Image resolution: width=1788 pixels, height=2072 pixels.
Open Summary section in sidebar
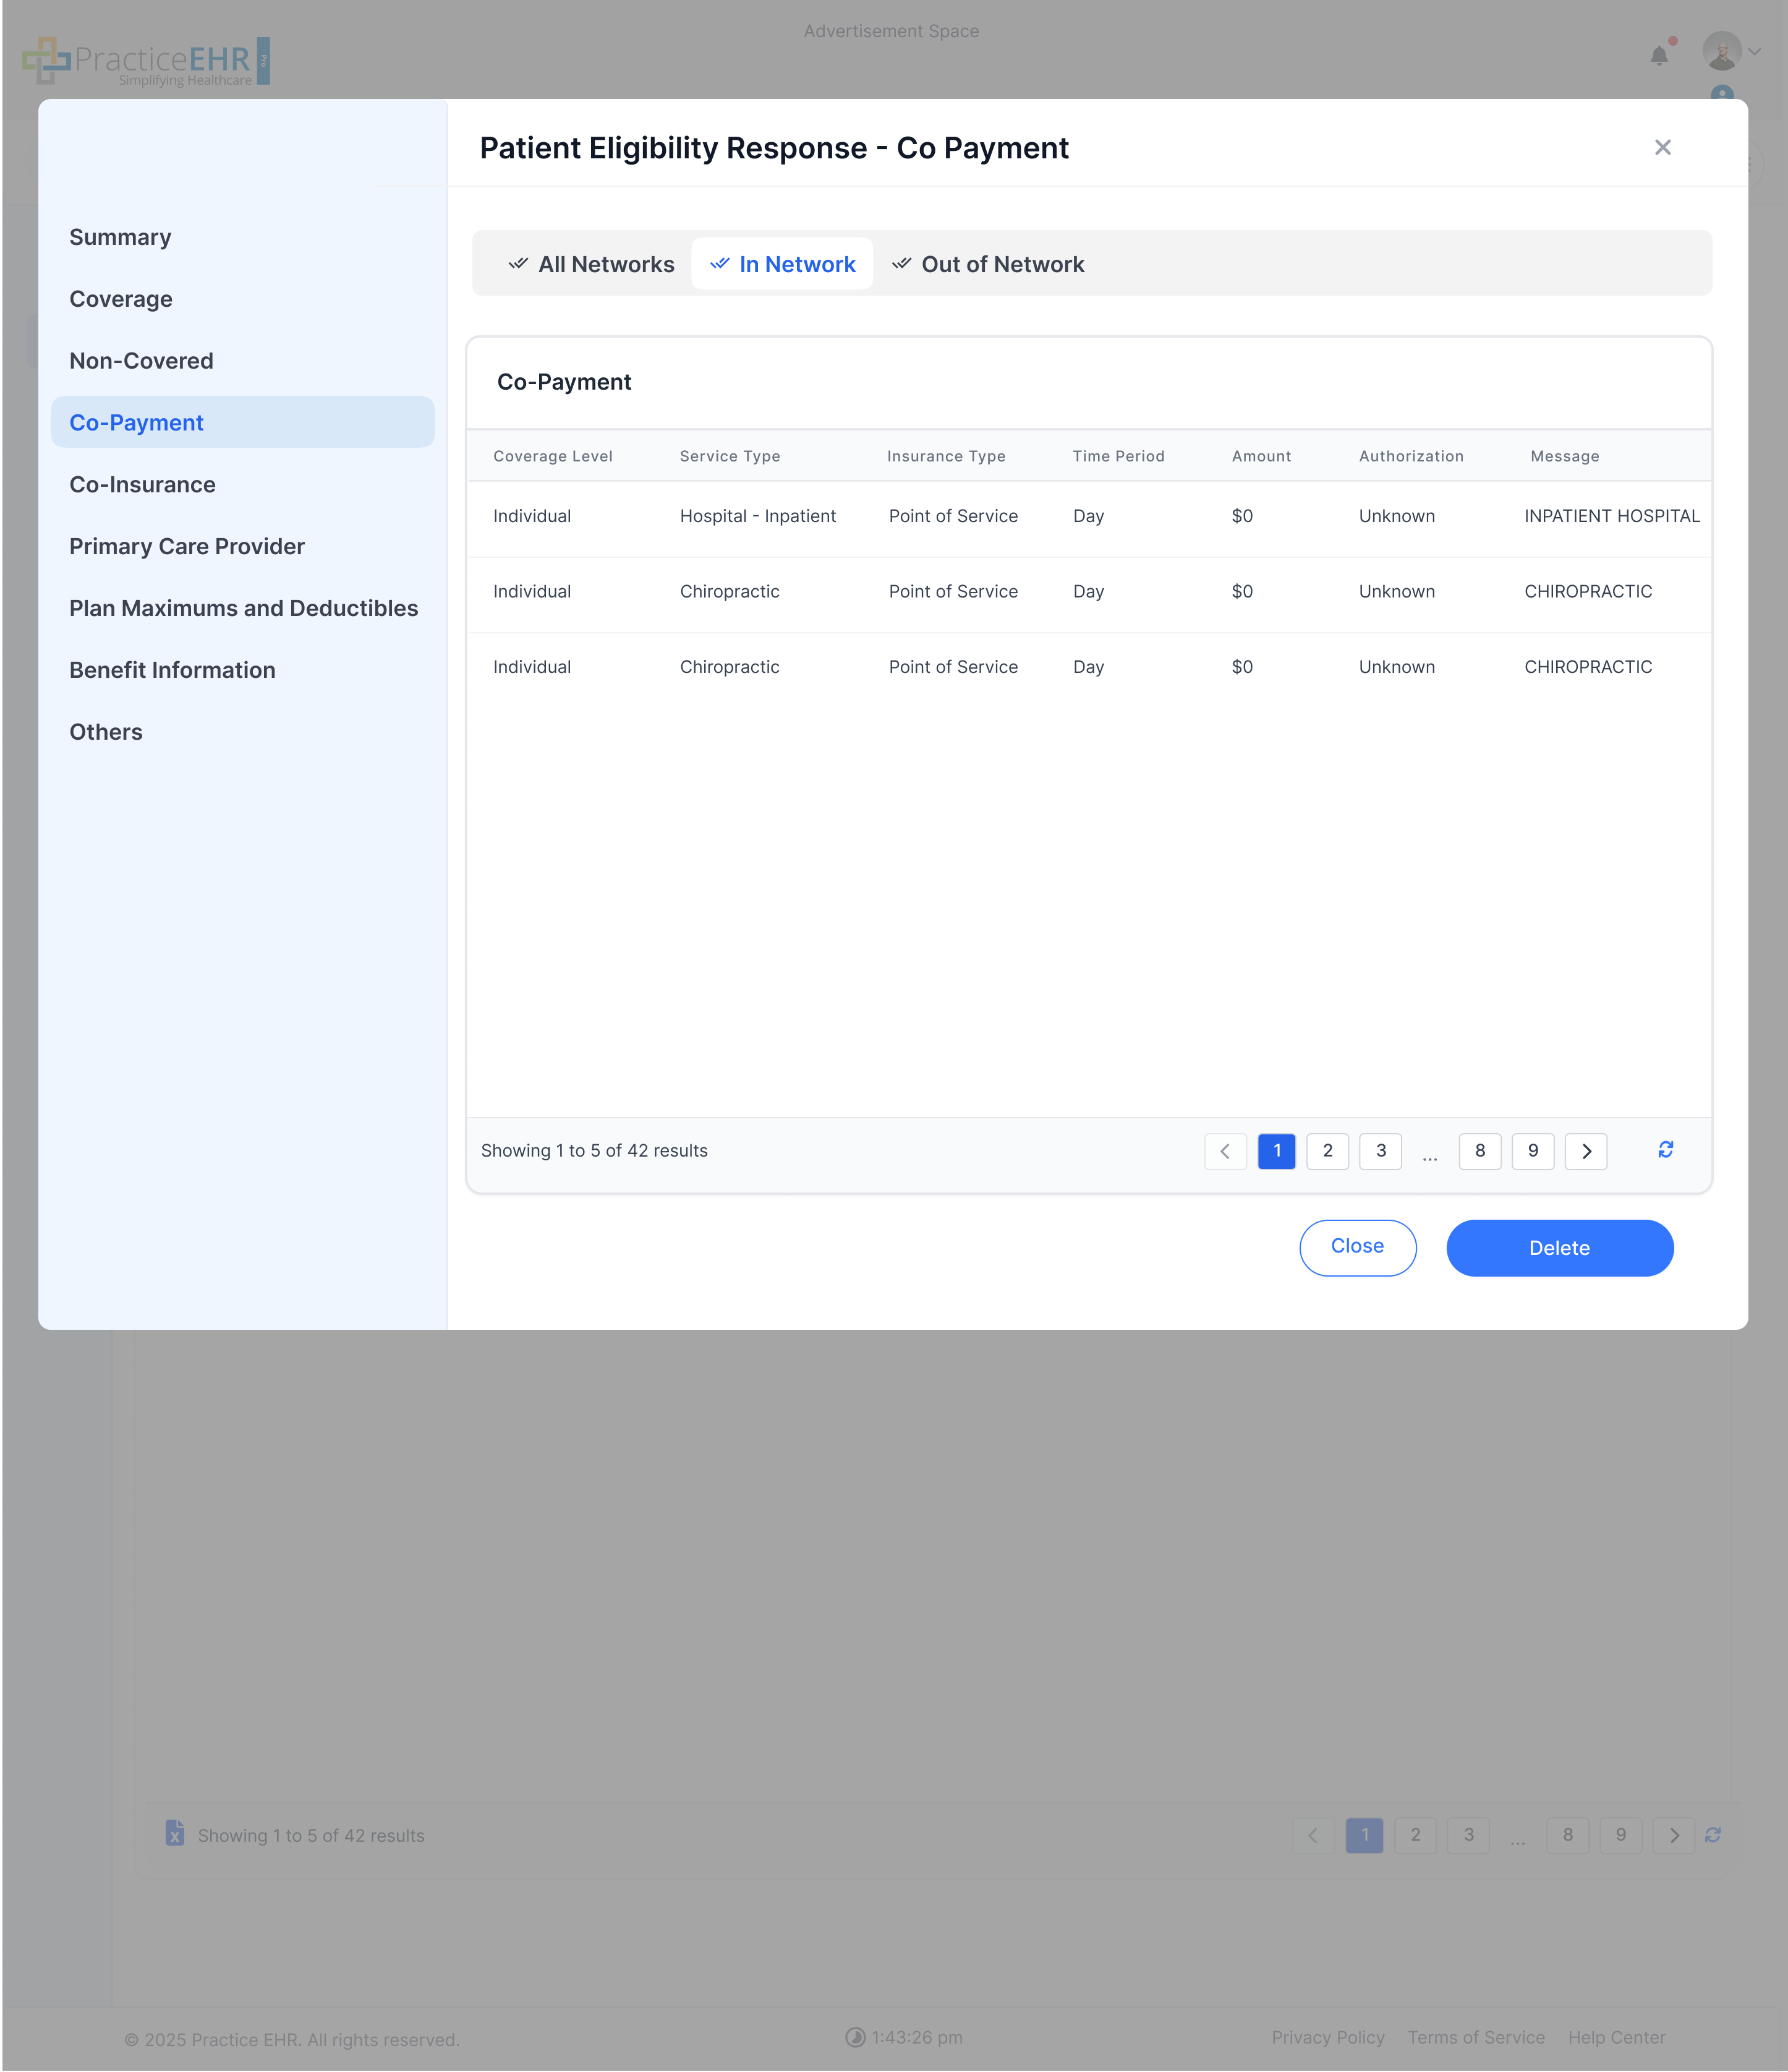120,237
